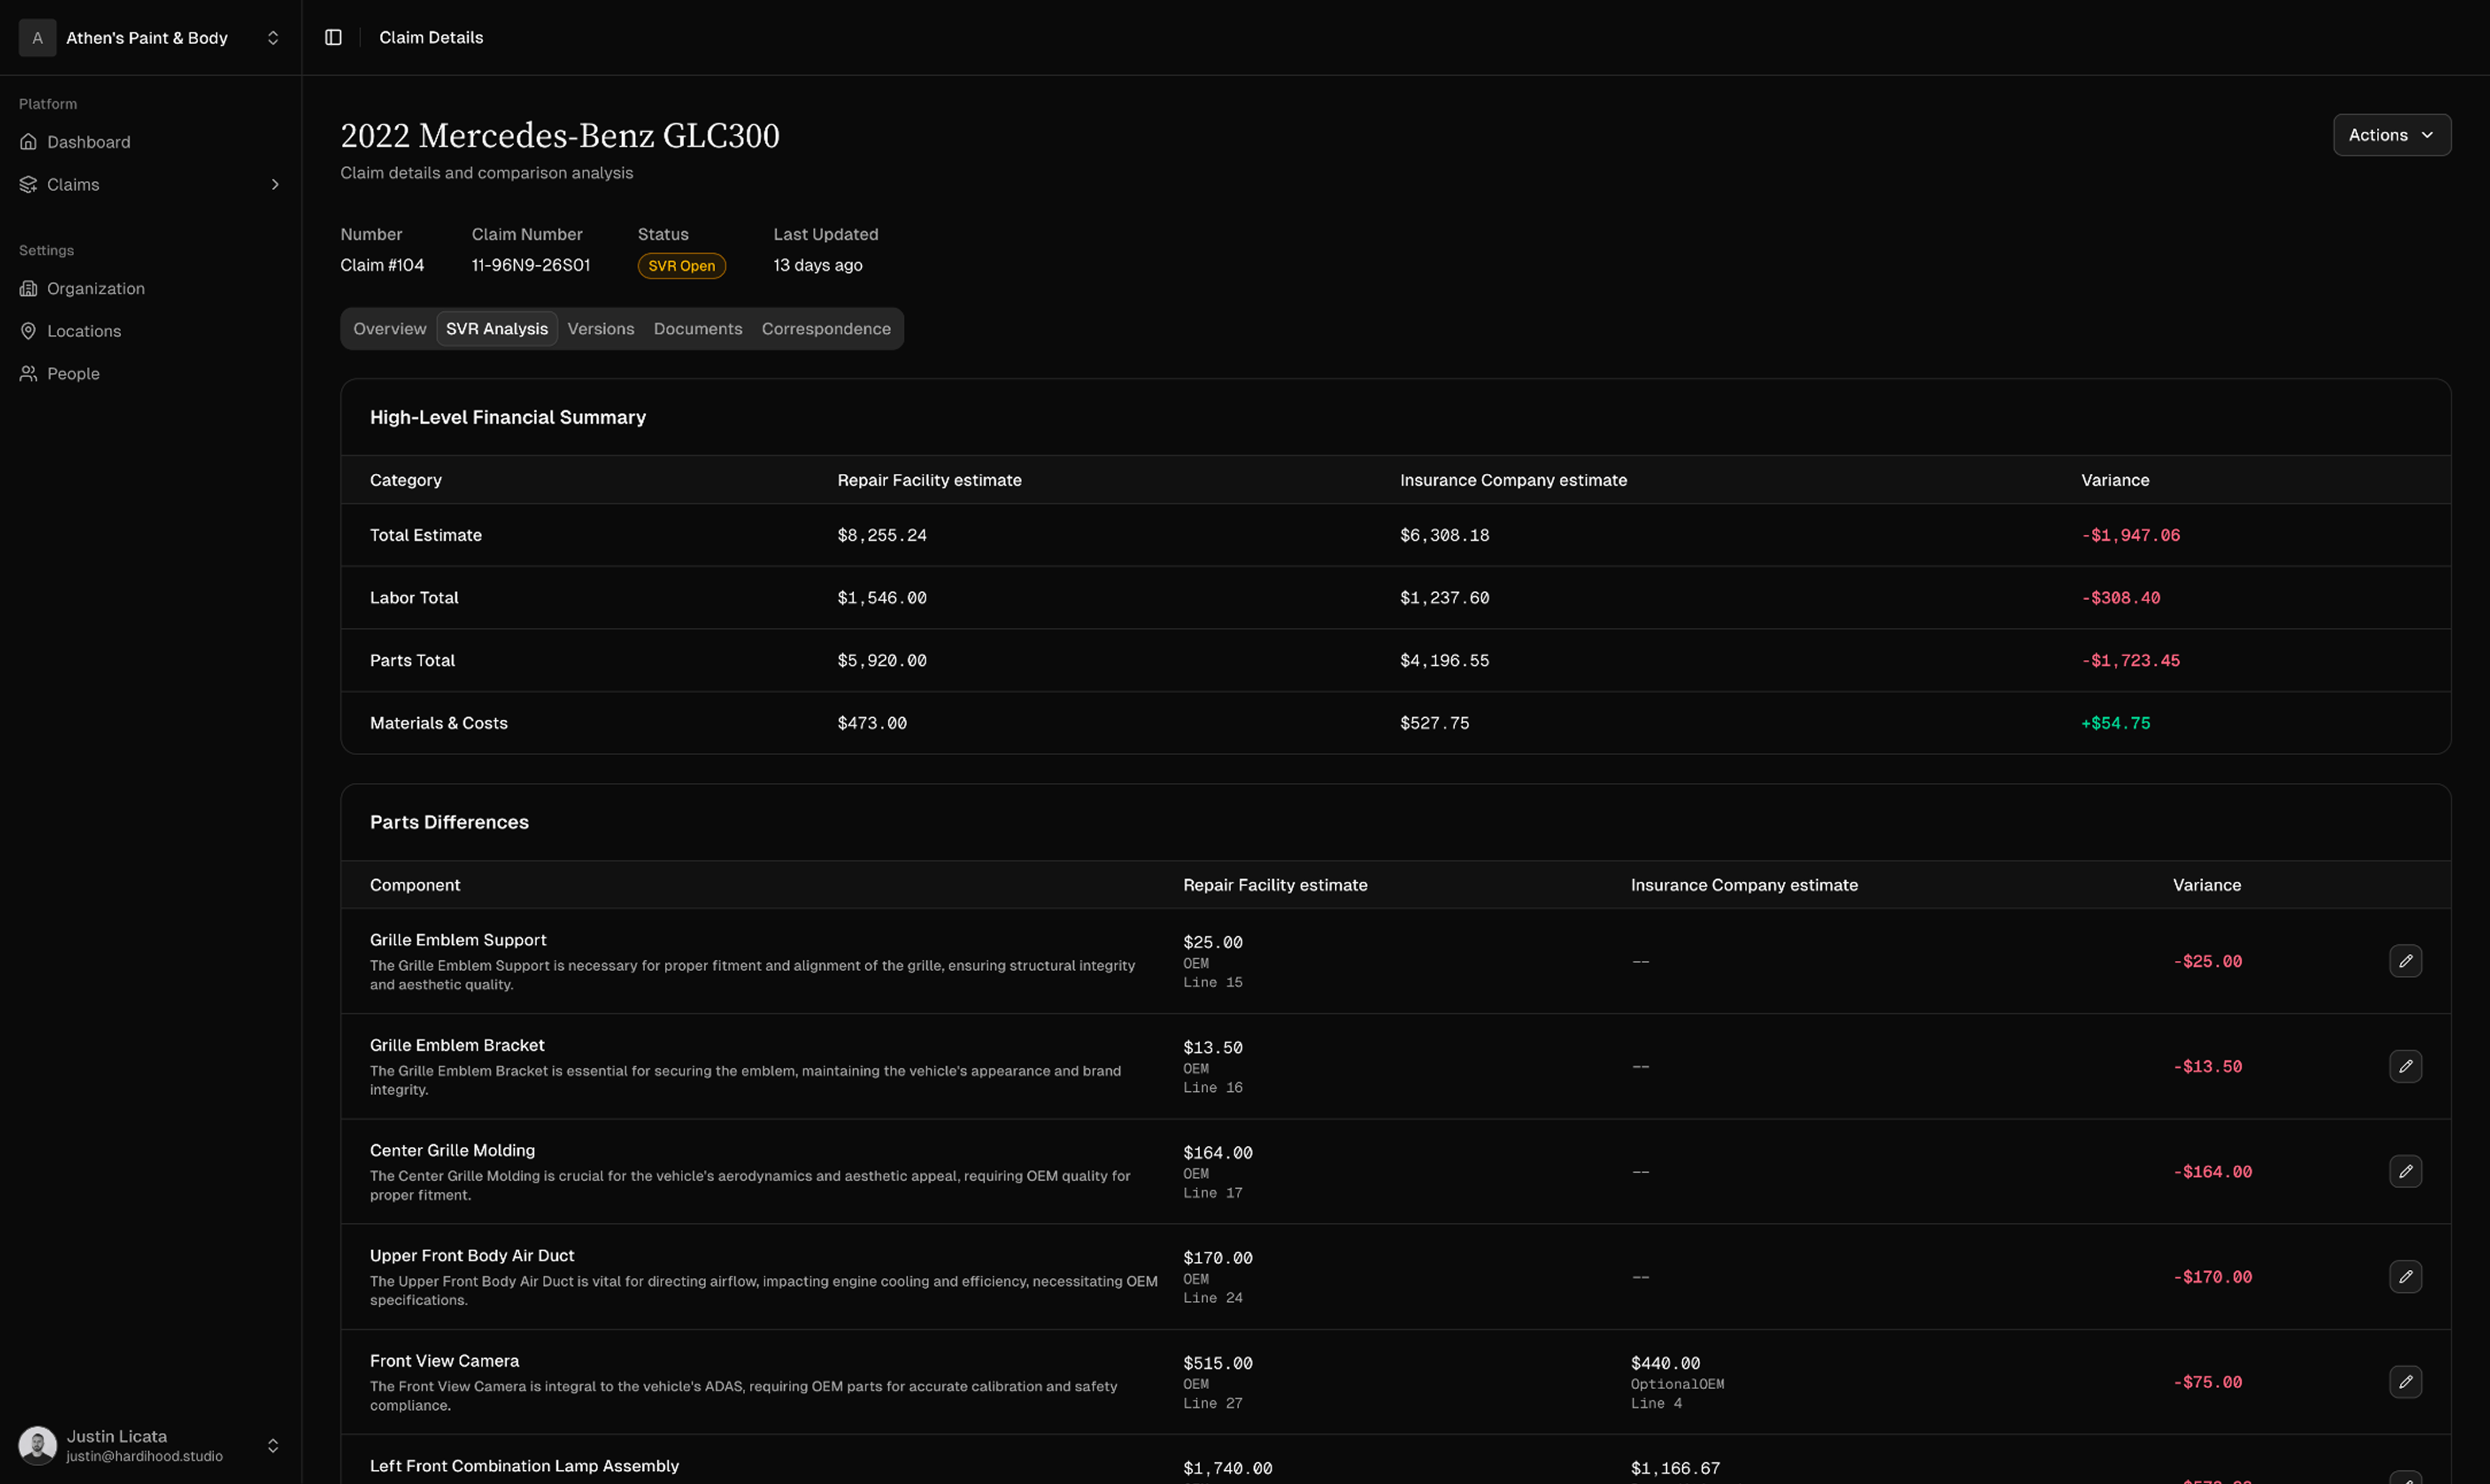The image size is (2490, 1484).
Task: Go to the Documents tab
Action: (698, 329)
